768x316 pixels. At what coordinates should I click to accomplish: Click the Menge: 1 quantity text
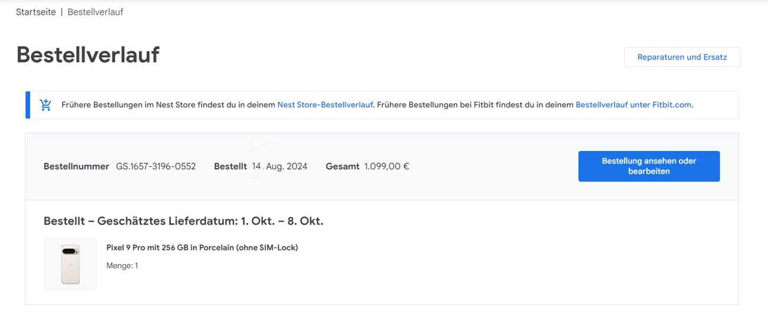122,266
